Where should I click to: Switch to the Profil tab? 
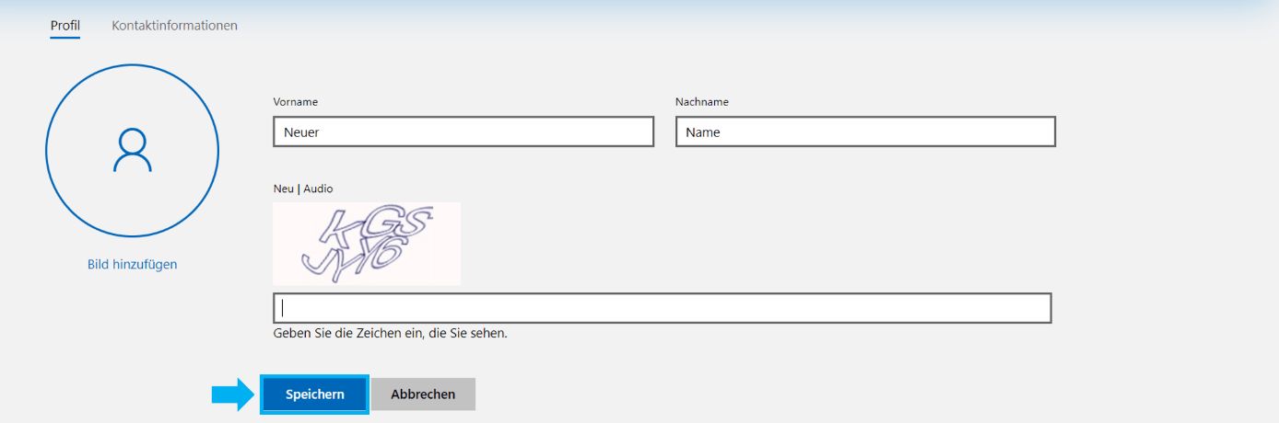click(65, 26)
